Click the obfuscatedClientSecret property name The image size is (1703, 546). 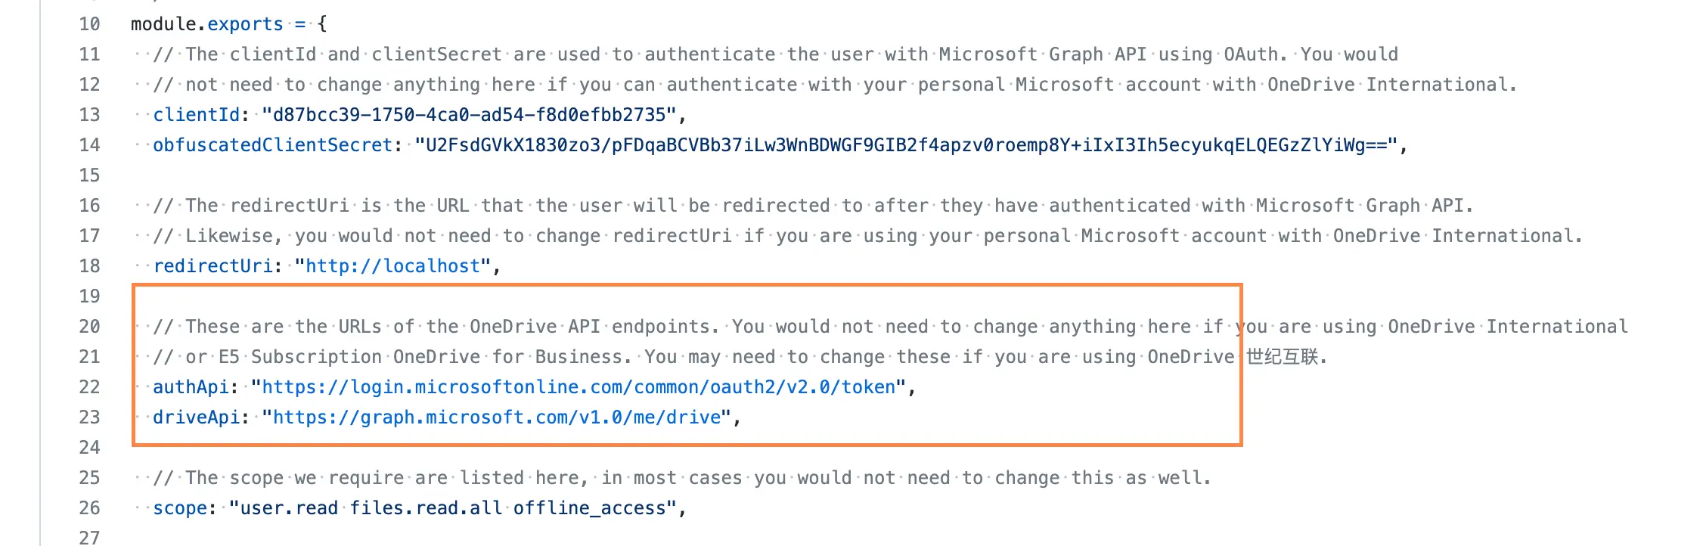coord(272,145)
